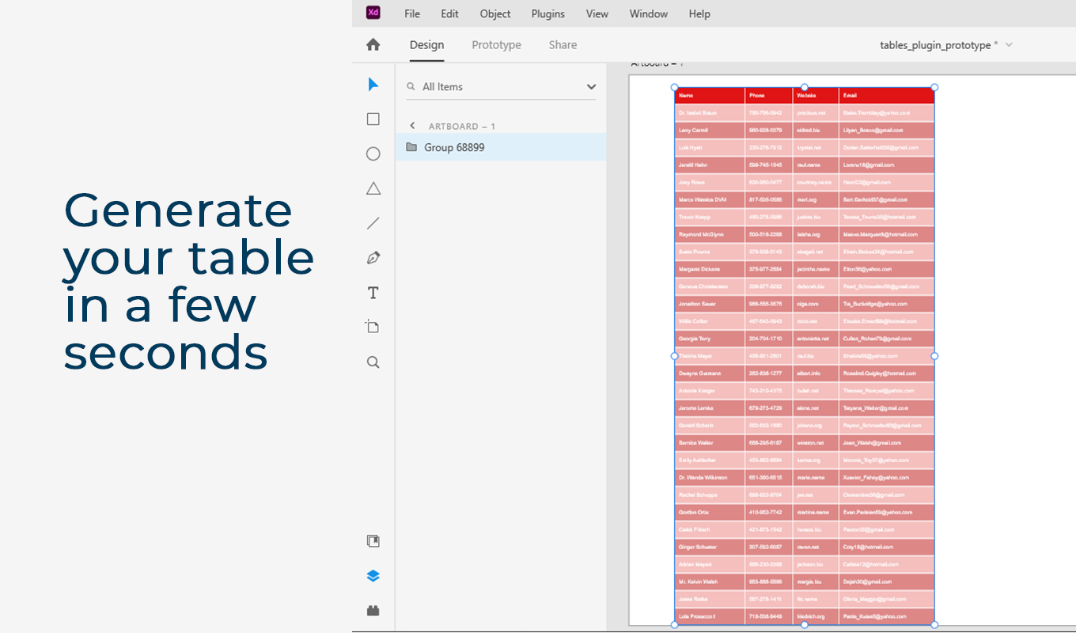Screen dimensions: 1076x633
Task: Go back using ARTBOARD – 1 chevron
Action: click(412, 126)
